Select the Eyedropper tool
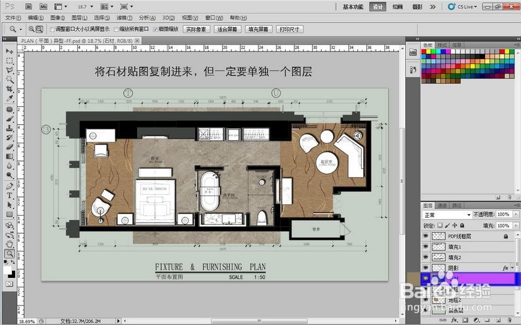The width and height of the screenshot is (521, 325). coord(9,99)
